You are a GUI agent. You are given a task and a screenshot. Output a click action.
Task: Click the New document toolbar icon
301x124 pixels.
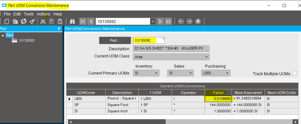click(7, 21)
